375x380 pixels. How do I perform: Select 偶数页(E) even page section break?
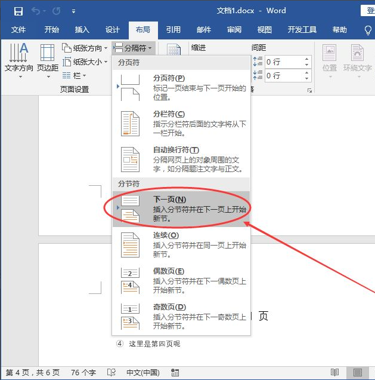[x=181, y=281]
